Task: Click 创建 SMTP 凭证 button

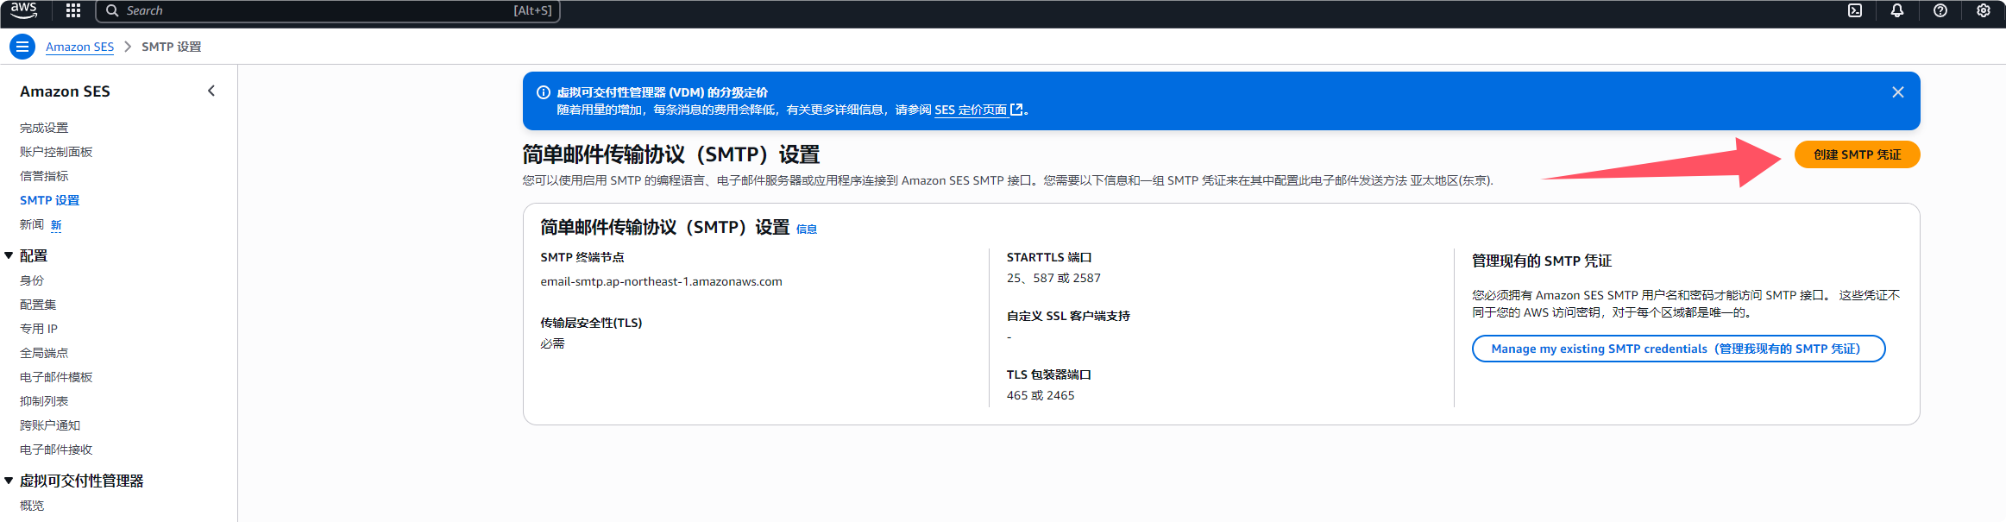Action: 1857,154
